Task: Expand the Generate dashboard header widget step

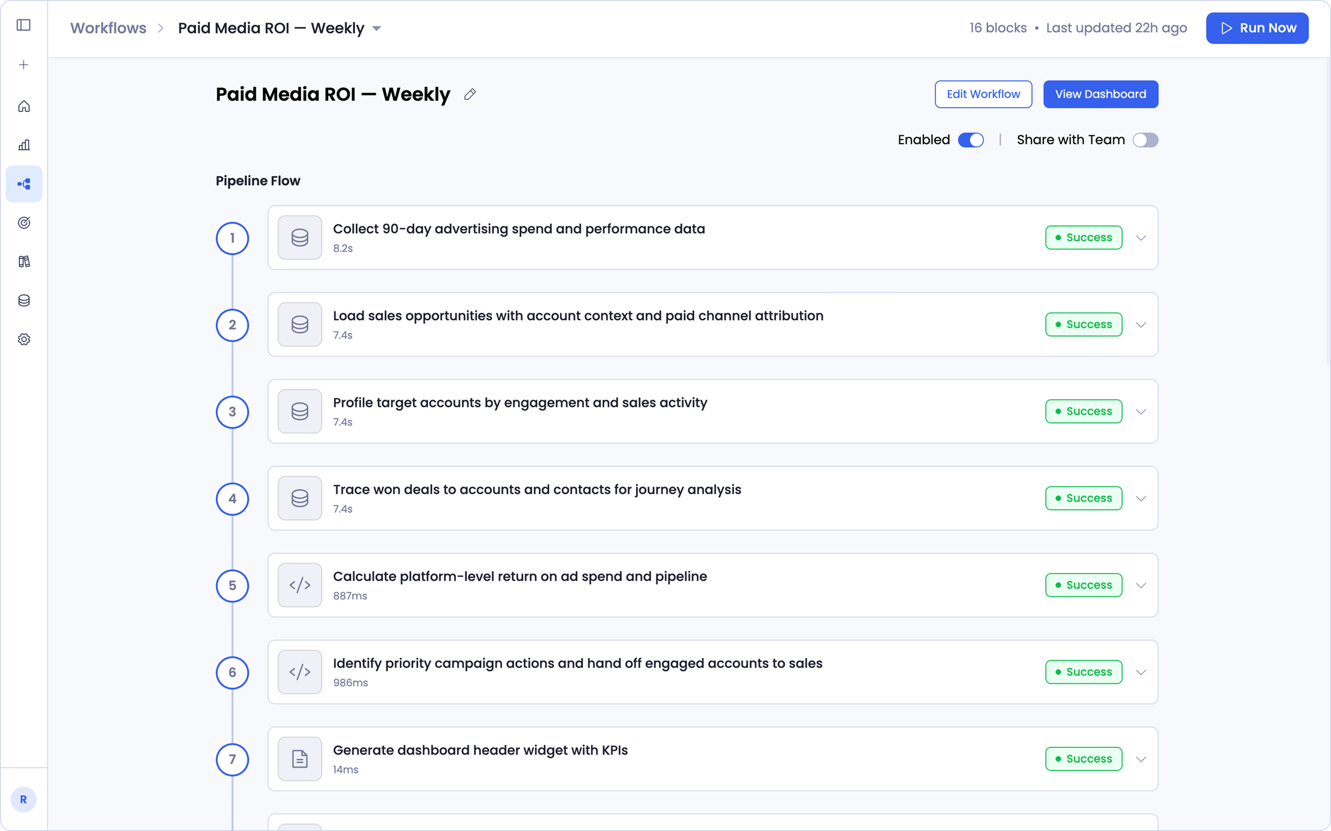Action: click(1141, 759)
